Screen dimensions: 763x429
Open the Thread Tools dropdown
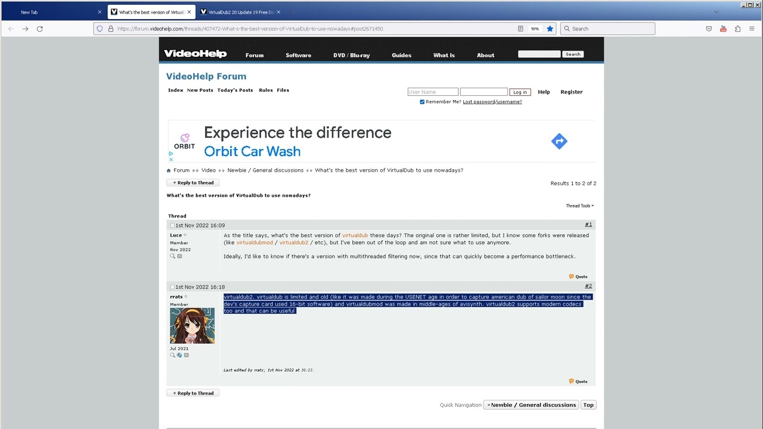(579, 206)
